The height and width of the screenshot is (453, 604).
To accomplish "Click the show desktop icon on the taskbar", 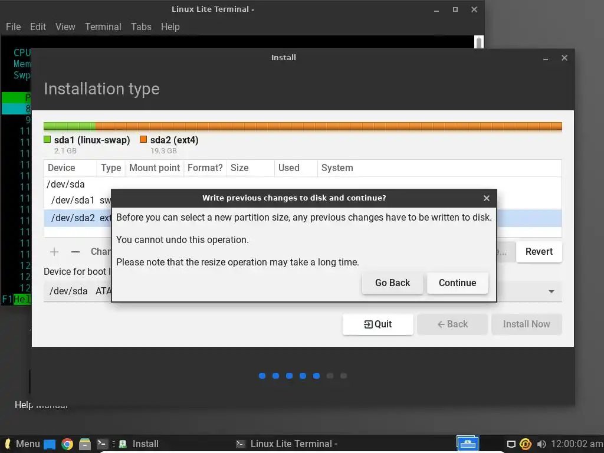I will 50,444.
